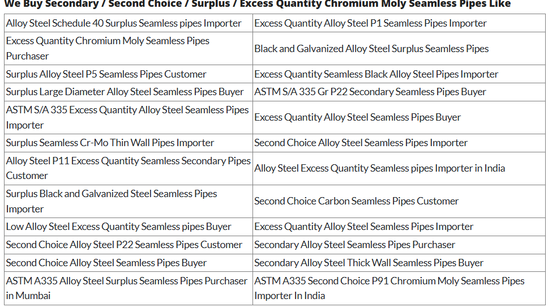
Task: Click 'Surplus Black and Galvanized Steel' Importer cell
Action: [112, 201]
